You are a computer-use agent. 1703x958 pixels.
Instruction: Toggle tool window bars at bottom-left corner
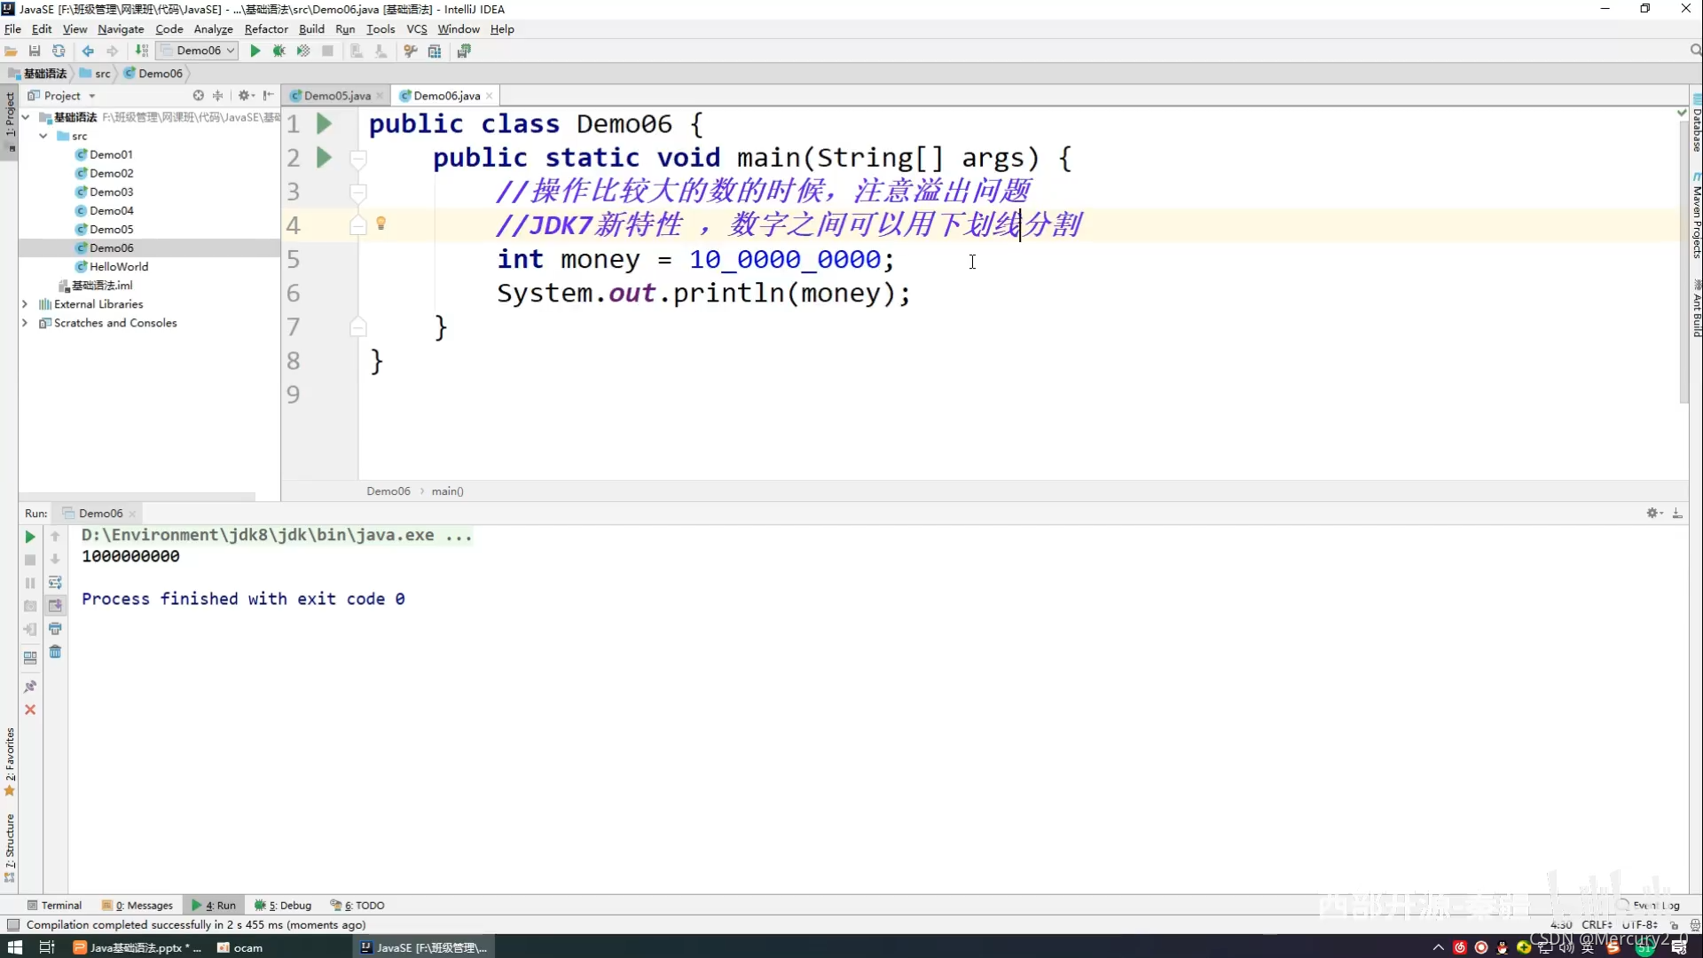click(12, 925)
